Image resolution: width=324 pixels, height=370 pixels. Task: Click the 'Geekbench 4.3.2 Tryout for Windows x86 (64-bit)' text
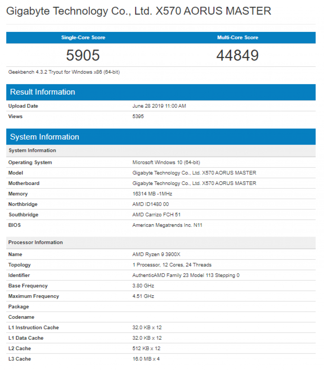click(x=64, y=72)
